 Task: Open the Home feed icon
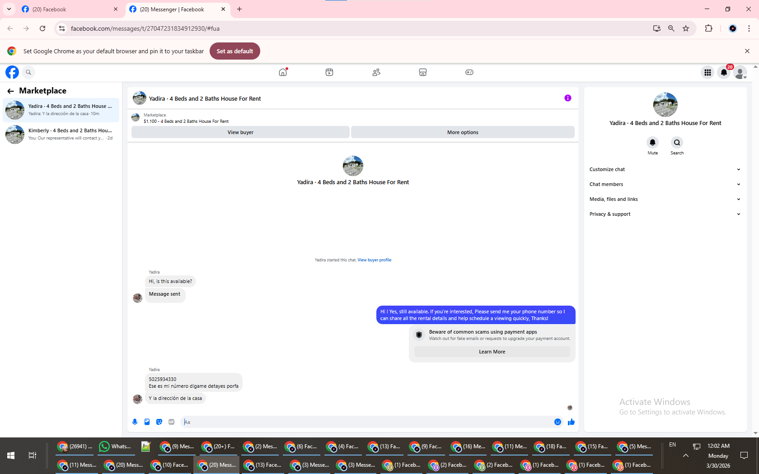pyautogui.click(x=283, y=72)
